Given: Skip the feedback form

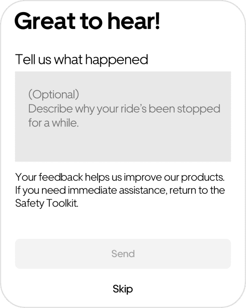Looking at the screenshot, I should coord(123,289).
